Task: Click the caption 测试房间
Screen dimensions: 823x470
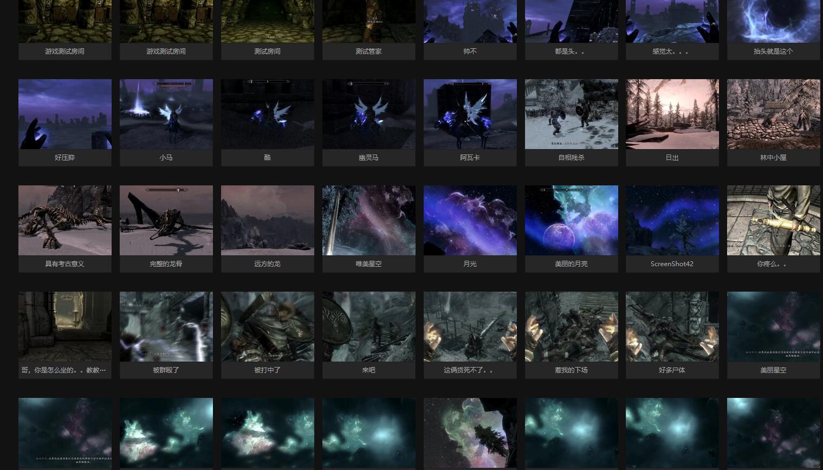Action: (267, 51)
